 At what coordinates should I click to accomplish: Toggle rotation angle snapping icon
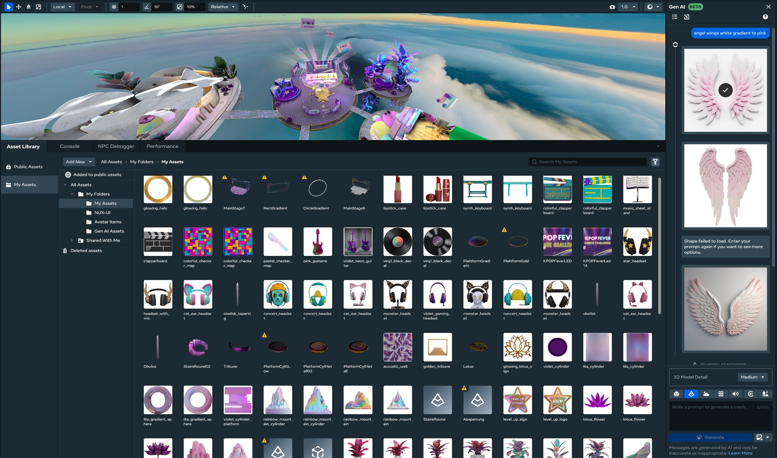pyautogui.click(x=147, y=7)
